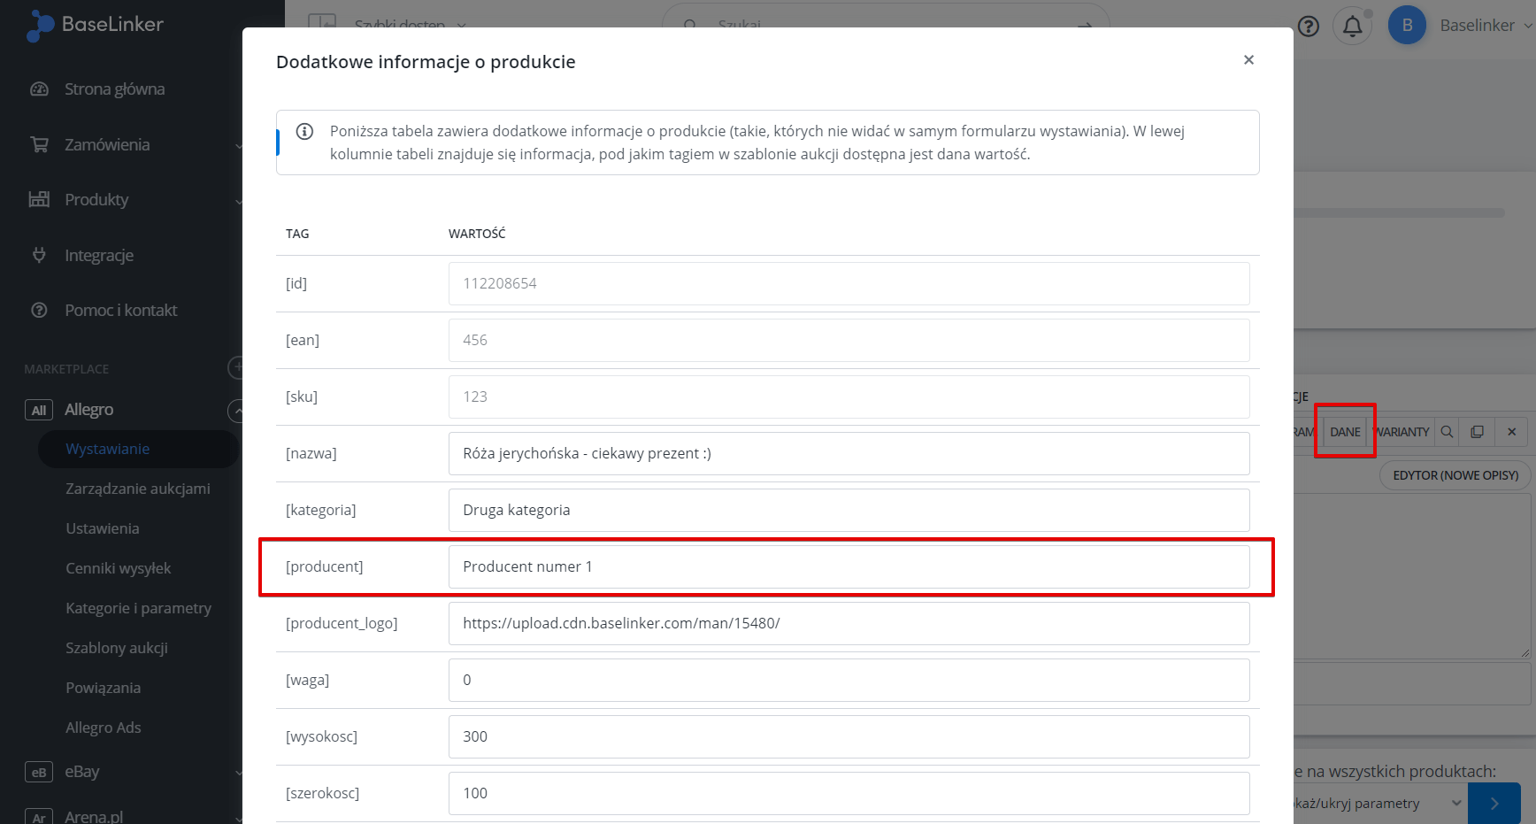Click the BaseLinker logo

coord(95,26)
